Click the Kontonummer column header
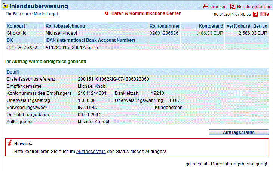 click(x=165, y=26)
